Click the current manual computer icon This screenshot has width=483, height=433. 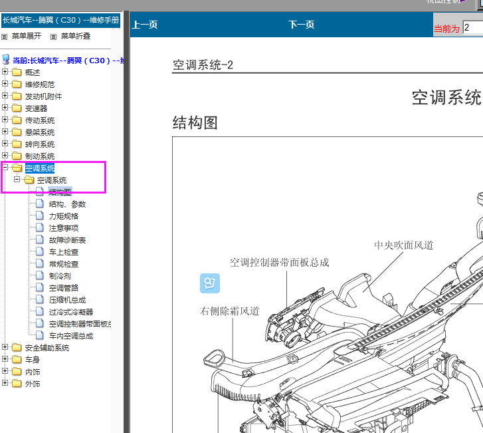(6, 59)
